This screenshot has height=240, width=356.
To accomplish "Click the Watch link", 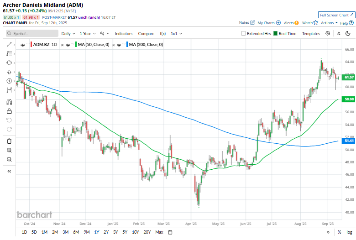I will (x=307, y=23).
